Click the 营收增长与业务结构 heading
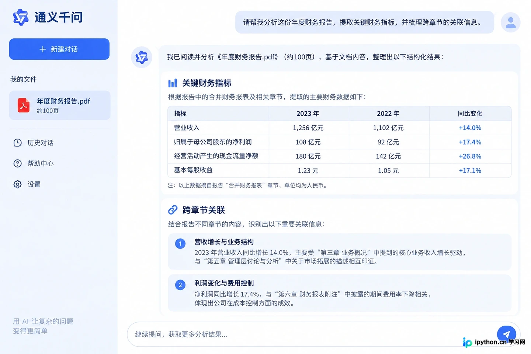 [224, 242]
